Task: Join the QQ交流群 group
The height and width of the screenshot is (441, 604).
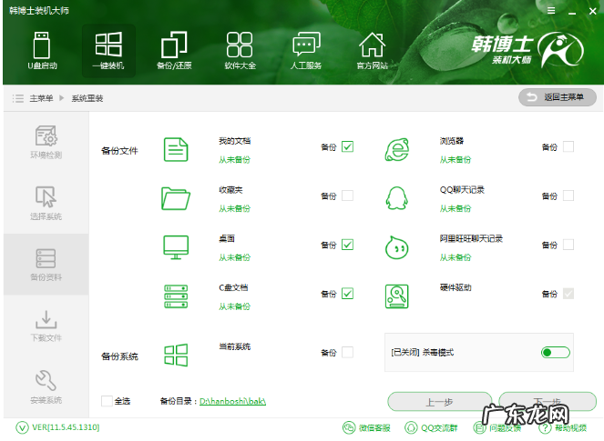Action: pos(431,427)
